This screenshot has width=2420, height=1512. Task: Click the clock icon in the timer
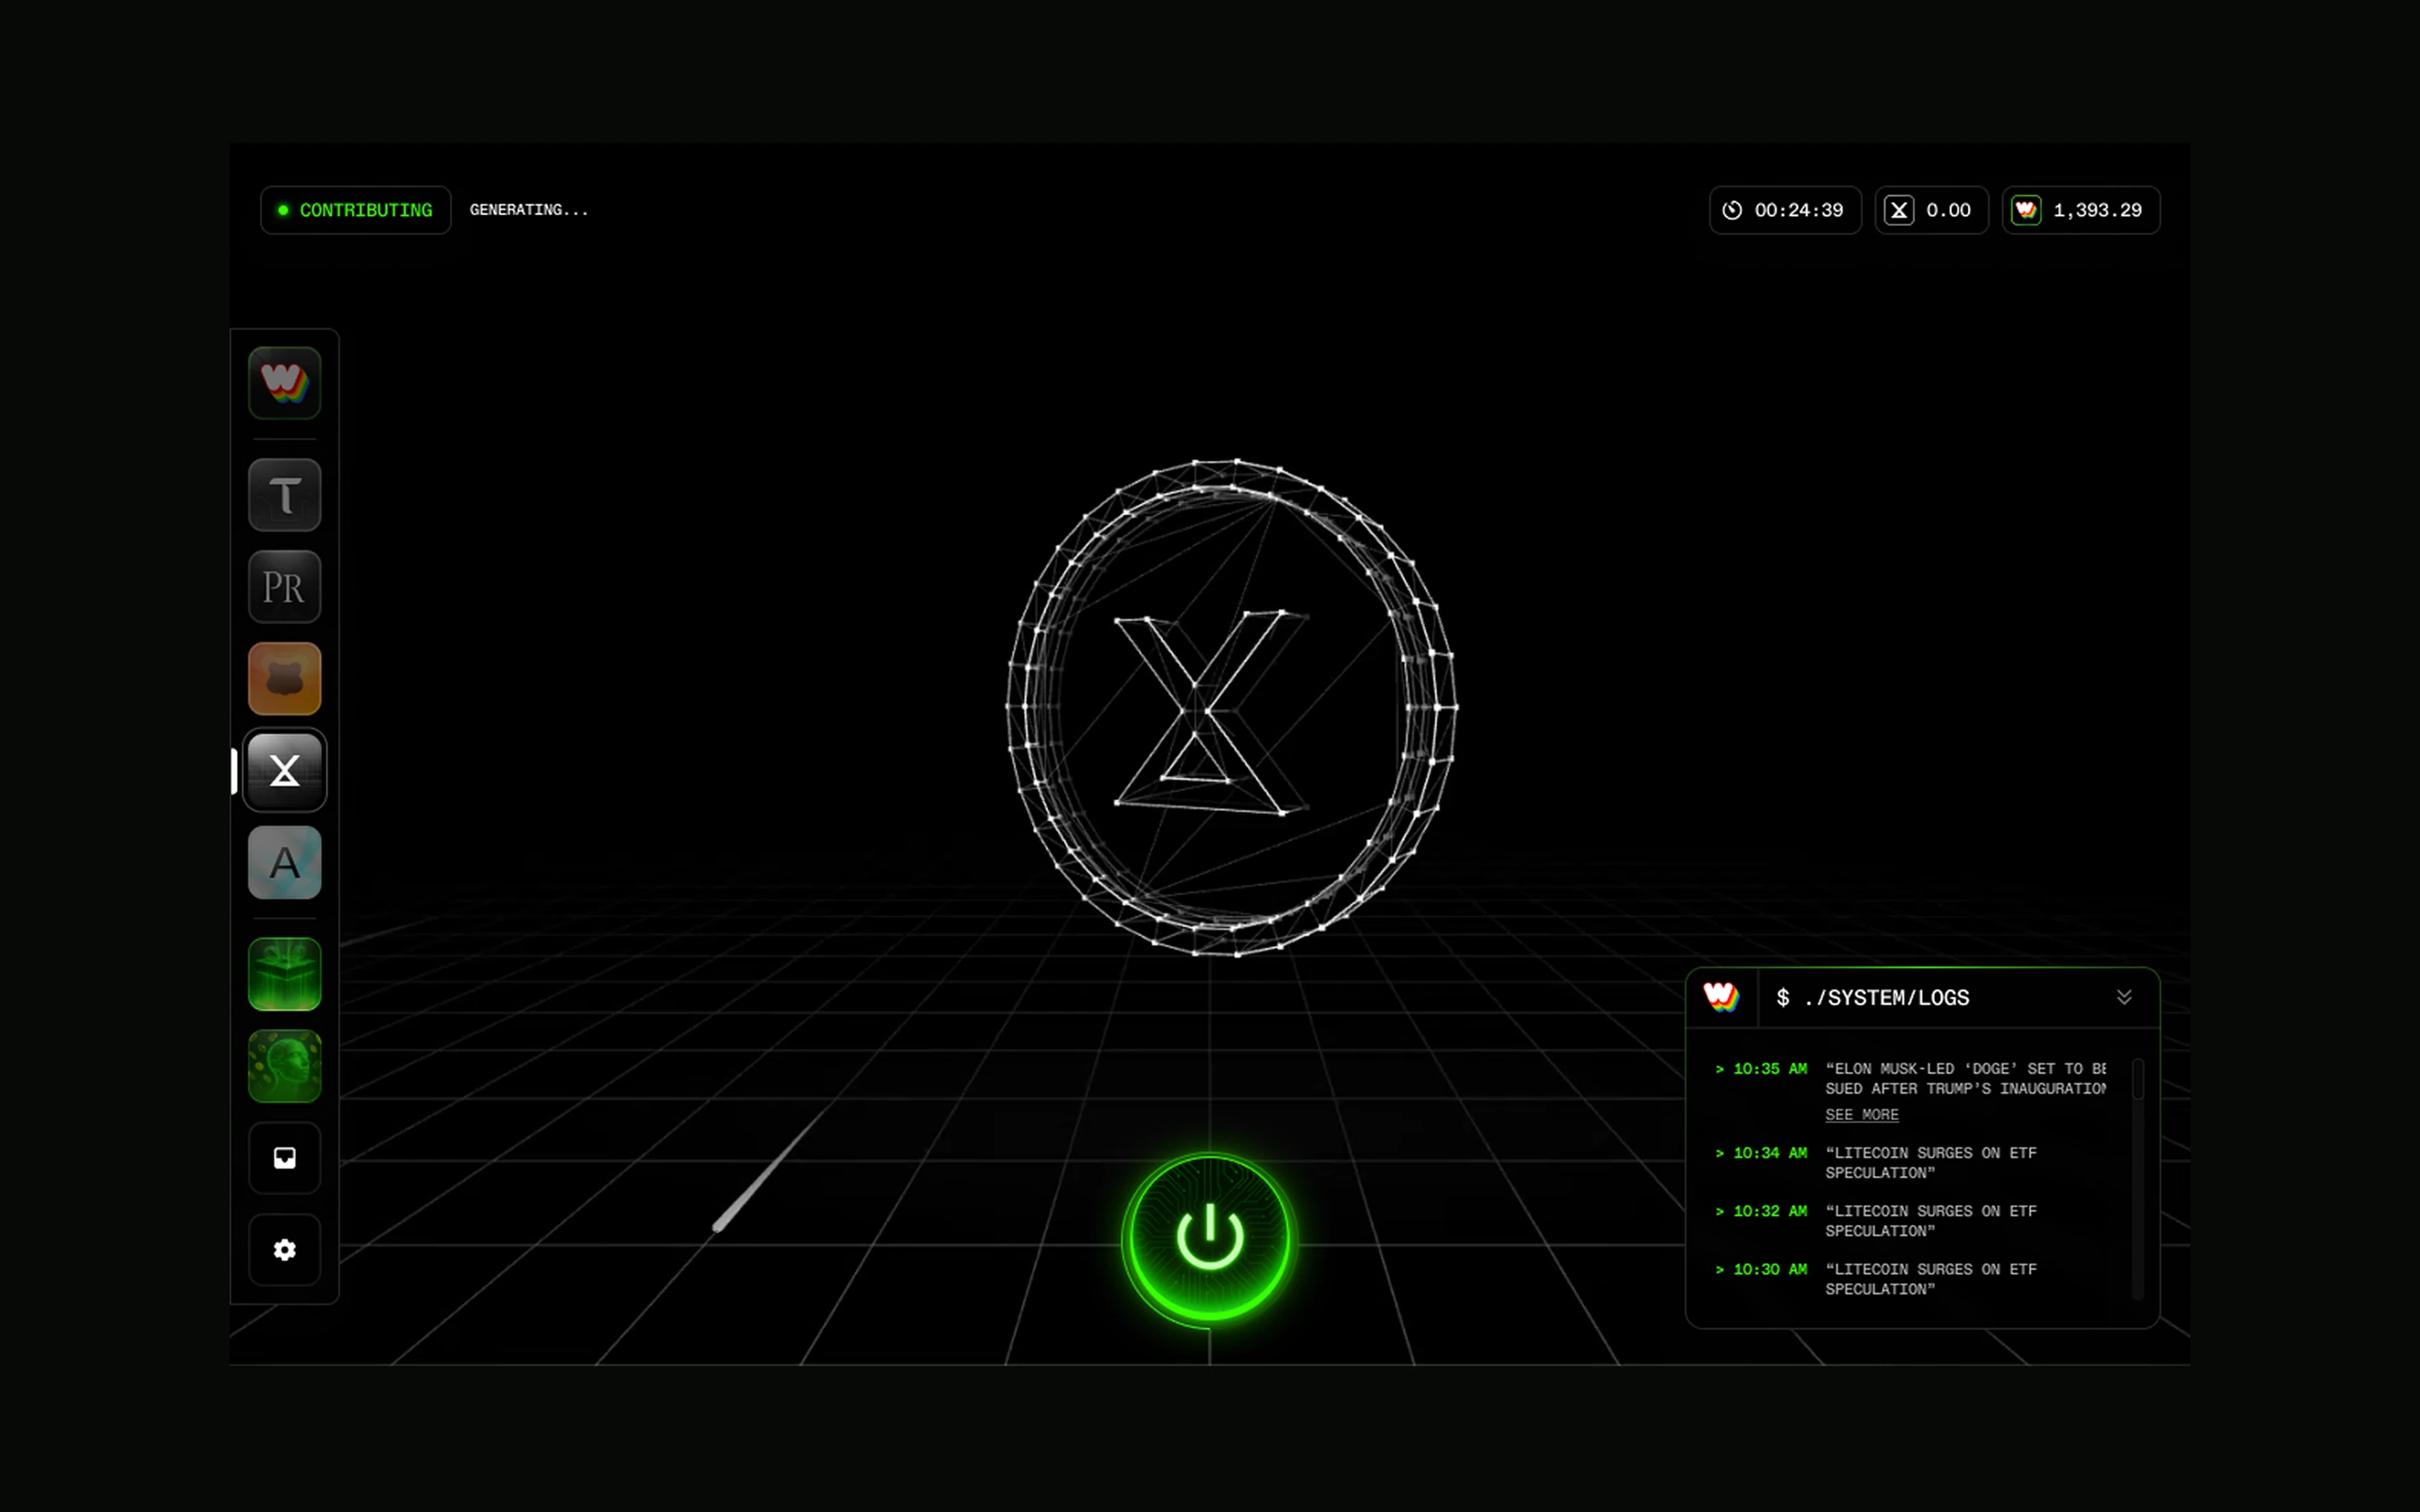point(1732,210)
